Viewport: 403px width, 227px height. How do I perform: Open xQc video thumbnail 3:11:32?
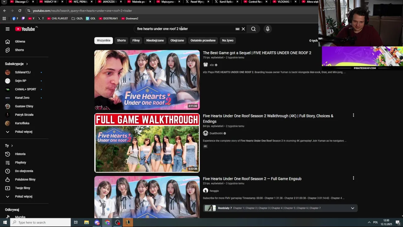(147, 80)
